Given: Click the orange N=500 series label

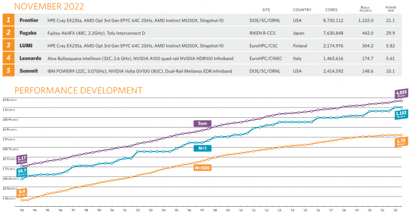Looking at the screenshot, I should click(203, 167).
